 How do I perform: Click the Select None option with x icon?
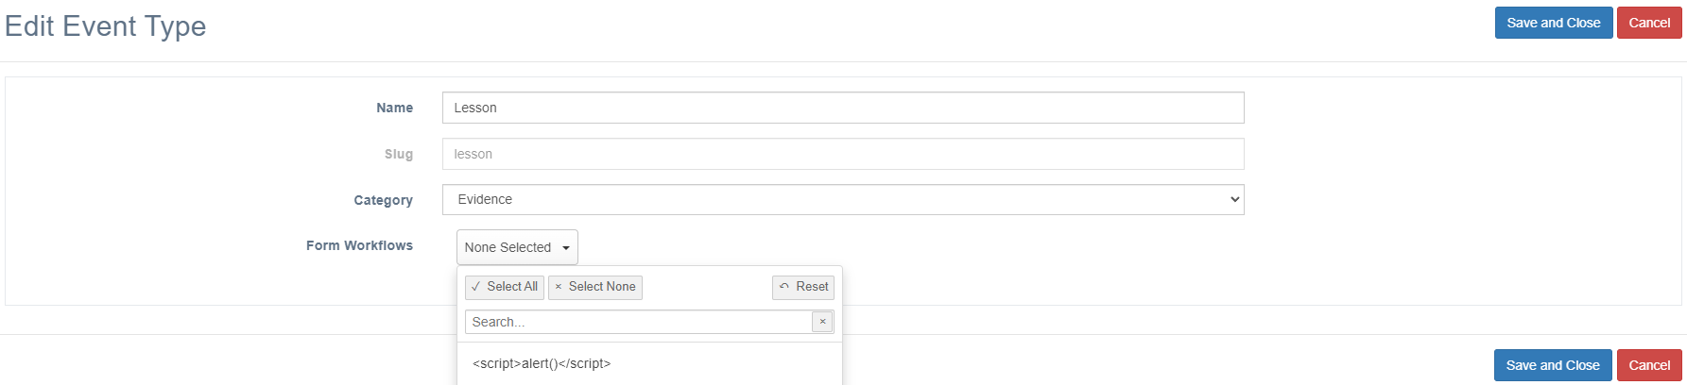click(x=595, y=287)
